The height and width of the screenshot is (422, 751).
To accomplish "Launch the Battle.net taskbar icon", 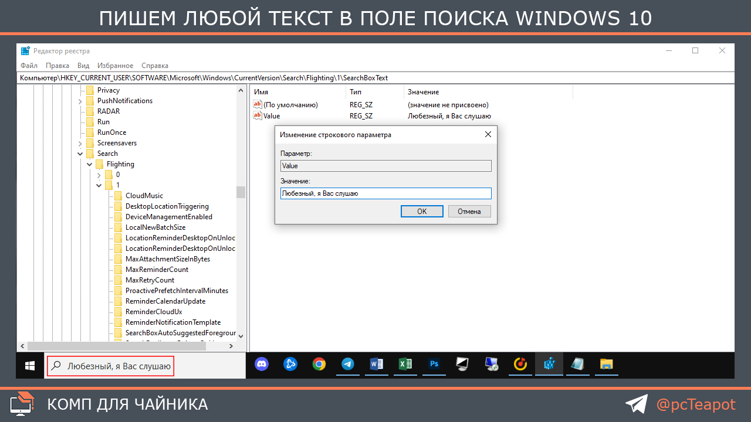I will pyautogui.click(x=290, y=365).
